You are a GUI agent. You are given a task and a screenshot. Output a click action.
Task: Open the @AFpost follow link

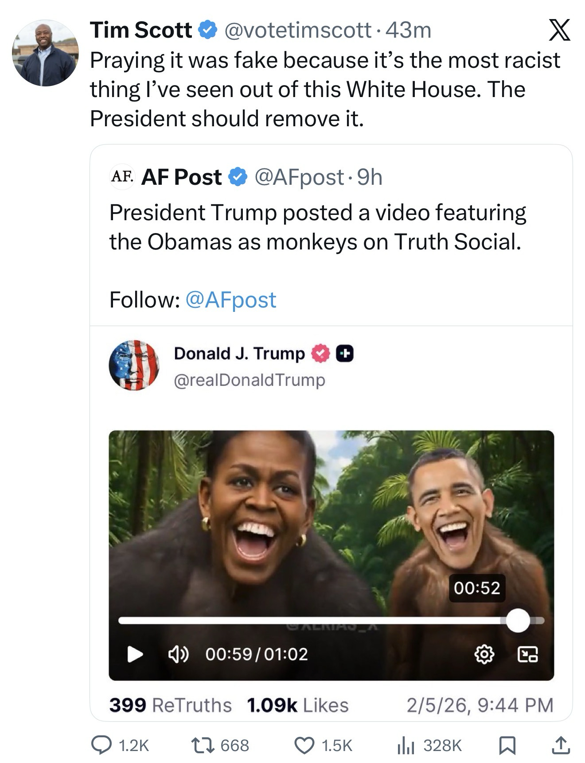pos(230,300)
